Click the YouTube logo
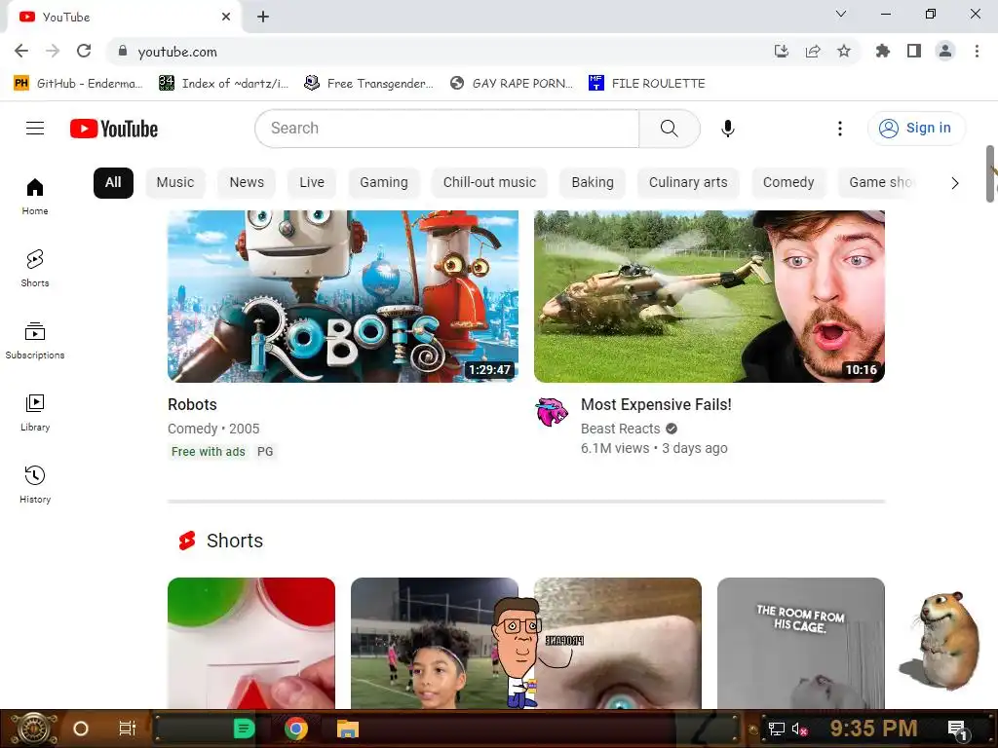998x748 pixels. tap(114, 129)
